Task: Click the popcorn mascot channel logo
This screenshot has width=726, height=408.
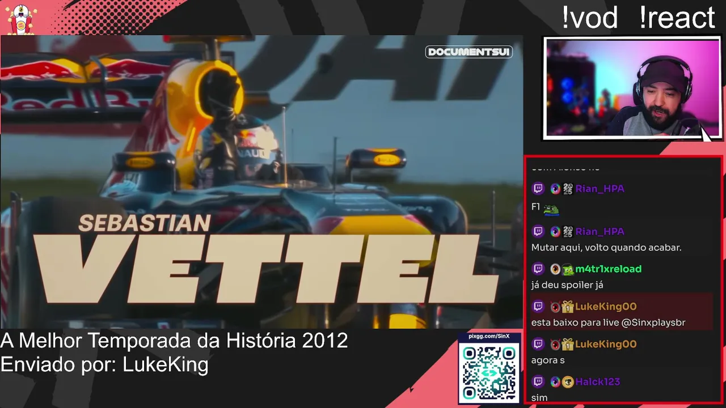Action: (22, 18)
